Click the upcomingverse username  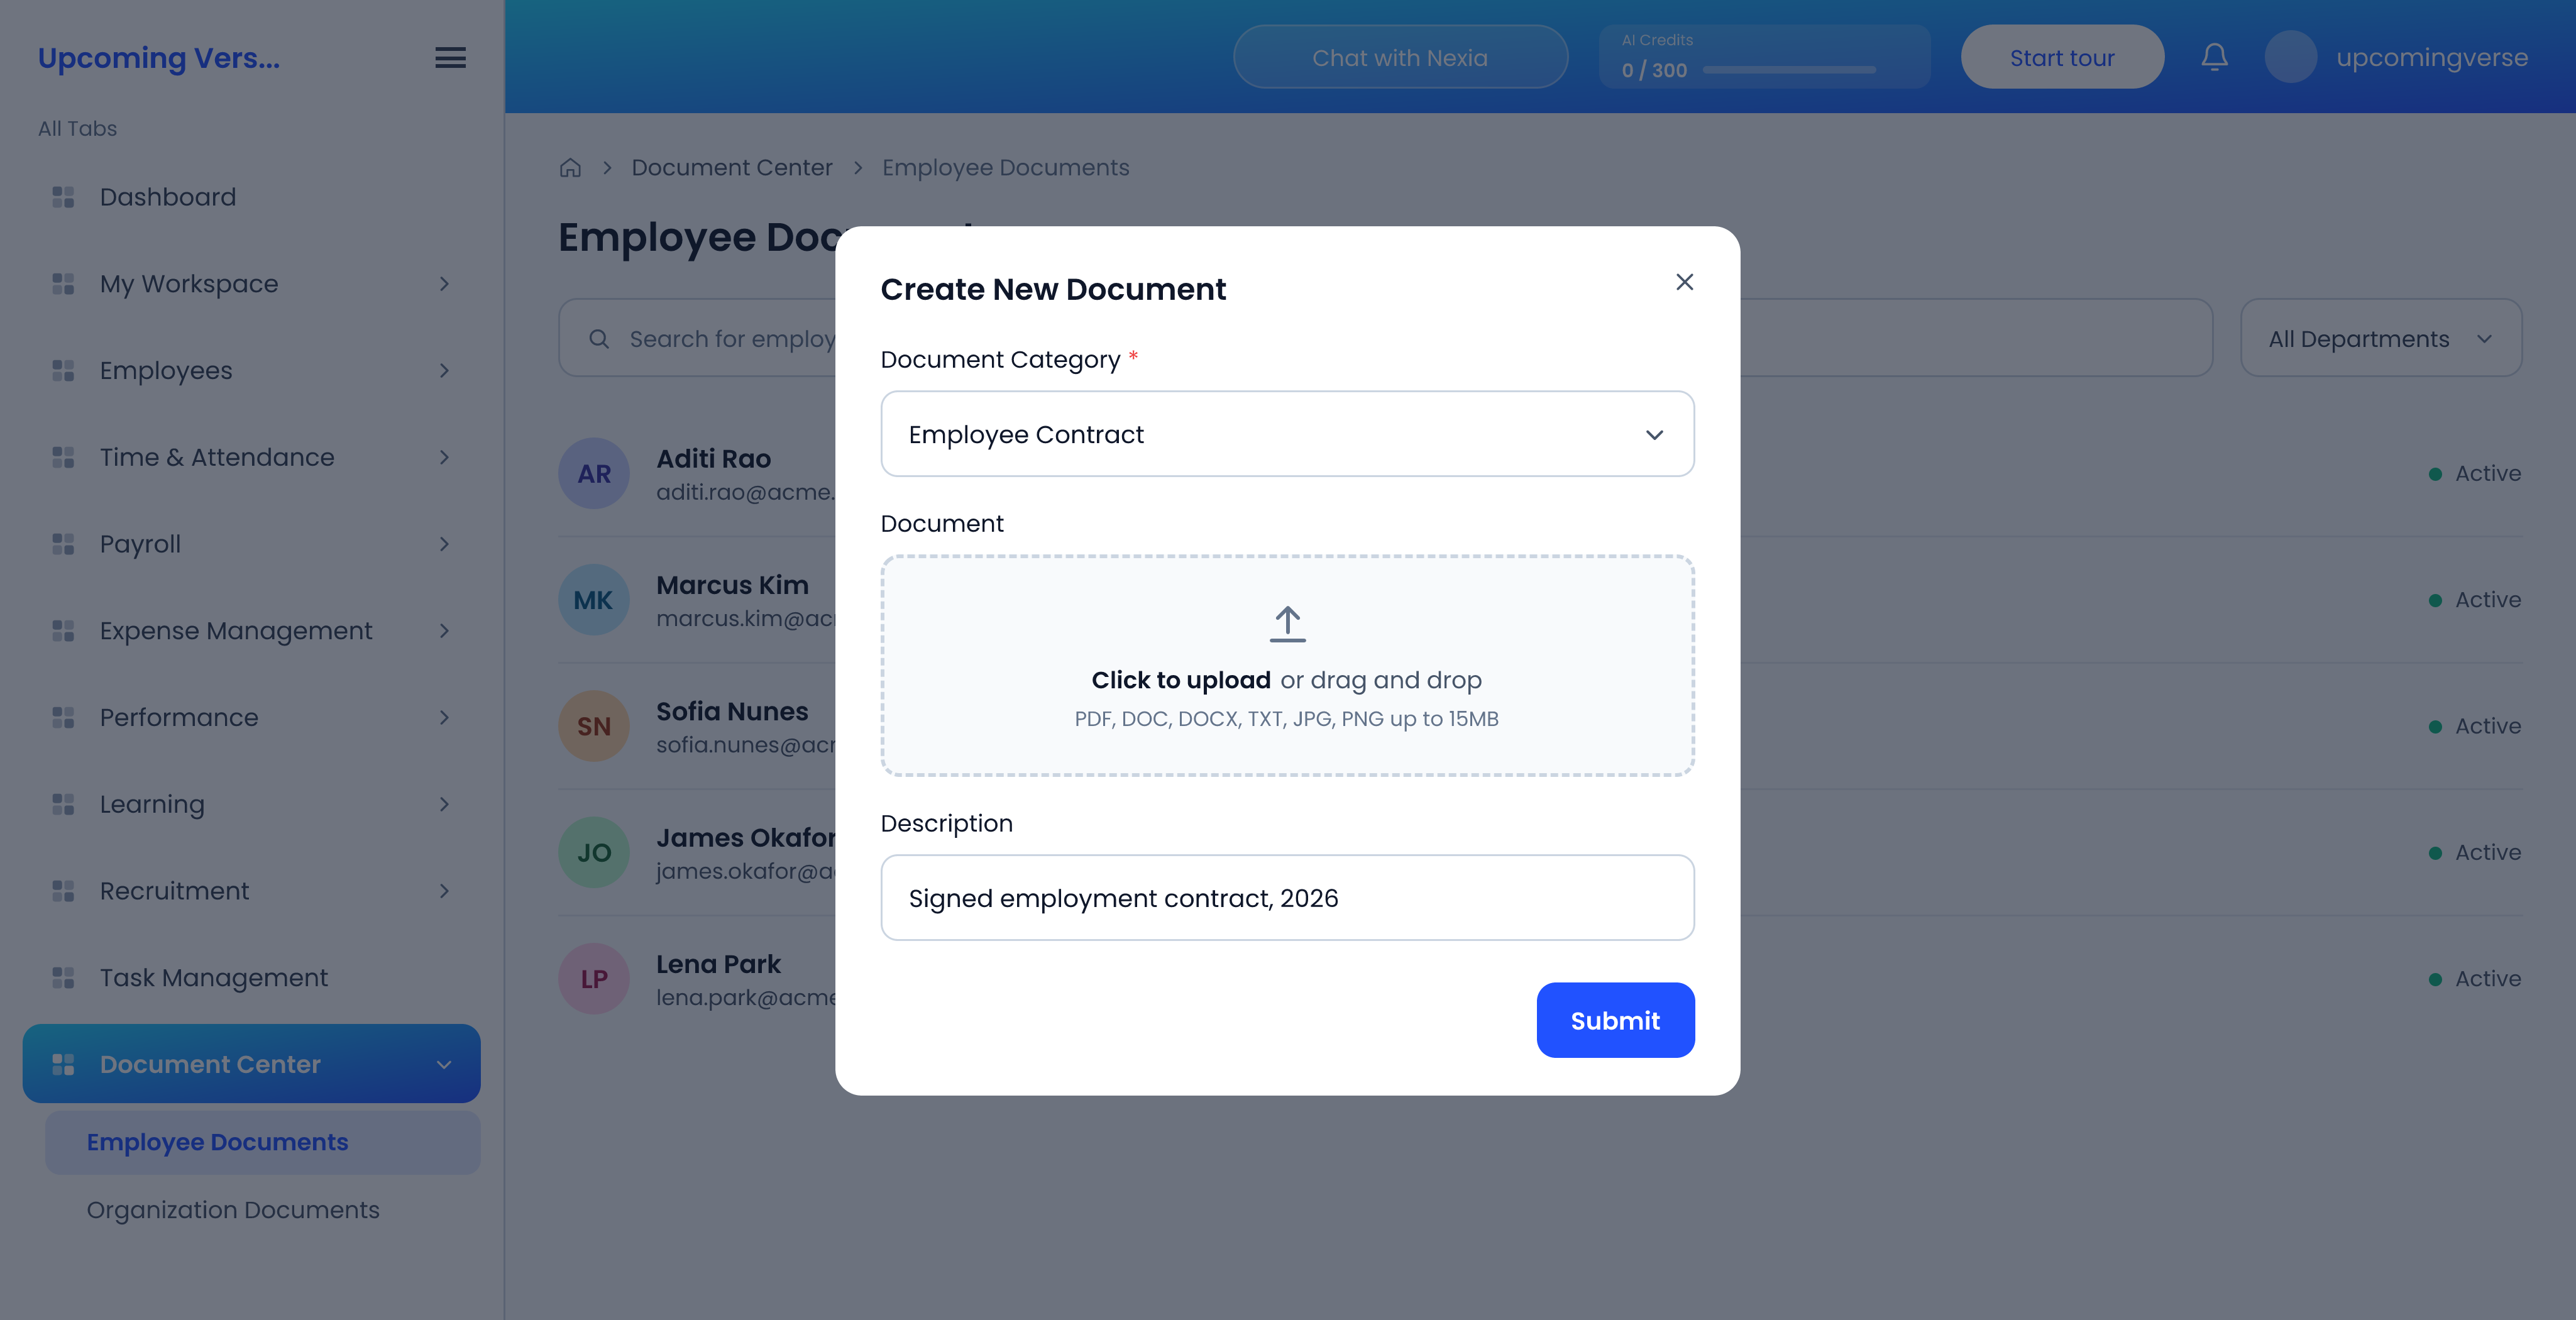click(x=2431, y=57)
